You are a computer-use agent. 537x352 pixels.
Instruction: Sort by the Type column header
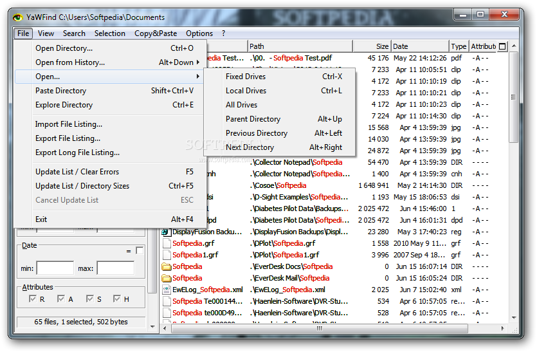tap(459, 46)
